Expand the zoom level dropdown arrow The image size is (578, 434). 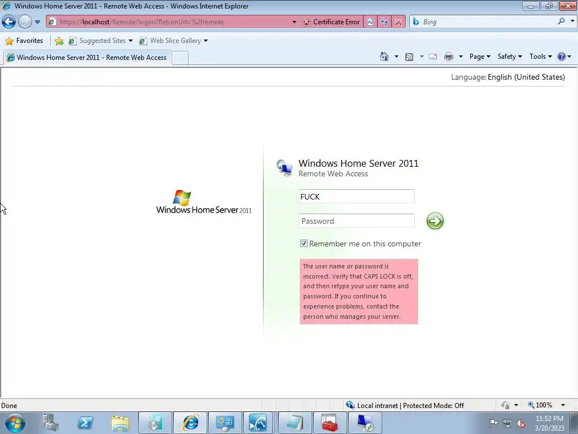point(563,405)
